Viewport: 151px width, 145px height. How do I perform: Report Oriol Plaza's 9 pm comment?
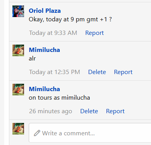pyautogui.click(x=94, y=33)
